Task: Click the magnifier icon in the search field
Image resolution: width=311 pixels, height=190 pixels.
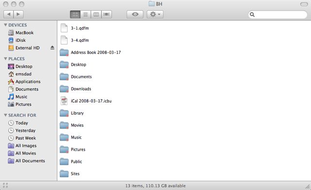Action: [252, 15]
